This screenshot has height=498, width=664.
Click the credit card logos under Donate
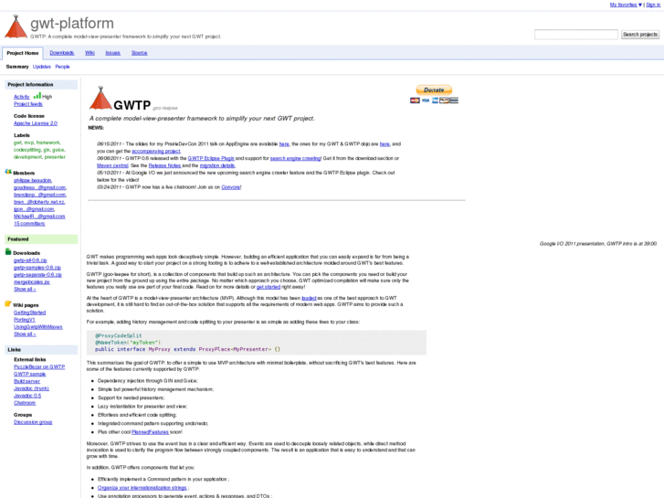click(x=434, y=101)
